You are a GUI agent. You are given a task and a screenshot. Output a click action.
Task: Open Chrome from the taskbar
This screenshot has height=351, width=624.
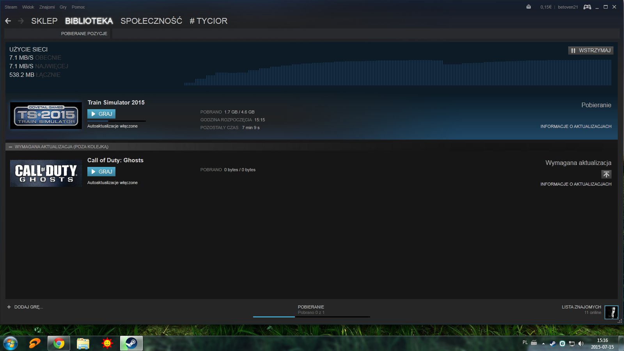coord(59,343)
